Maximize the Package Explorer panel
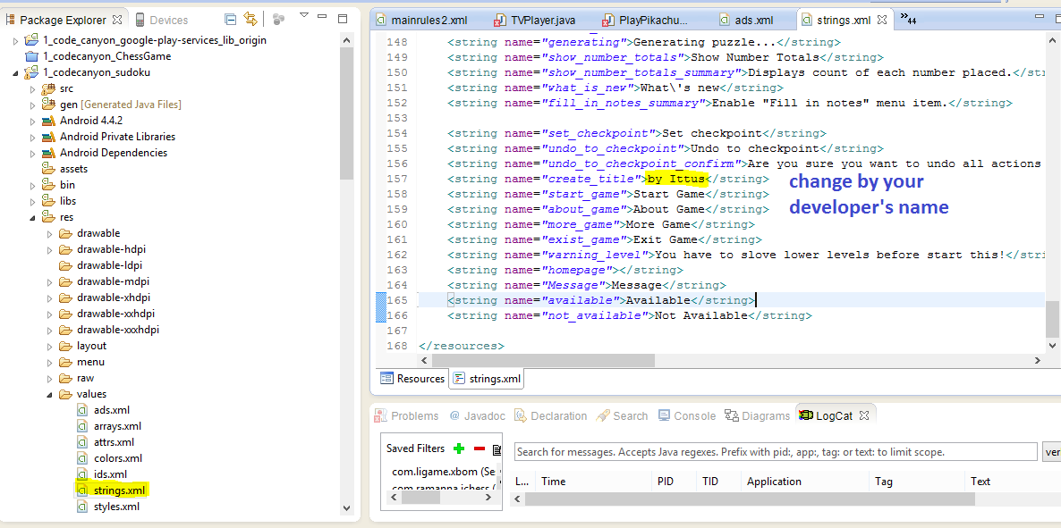This screenshot has width=1061, height=528. point(343,18)
